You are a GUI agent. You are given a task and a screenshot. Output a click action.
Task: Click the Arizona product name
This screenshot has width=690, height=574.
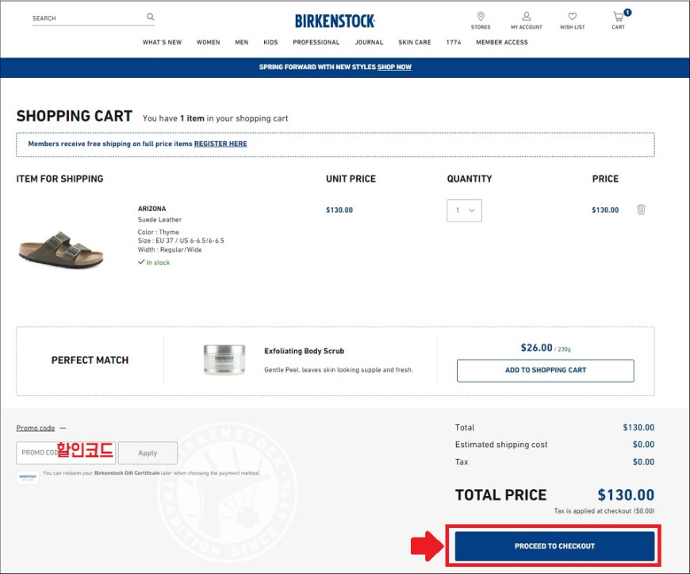(x=151, y=208)
